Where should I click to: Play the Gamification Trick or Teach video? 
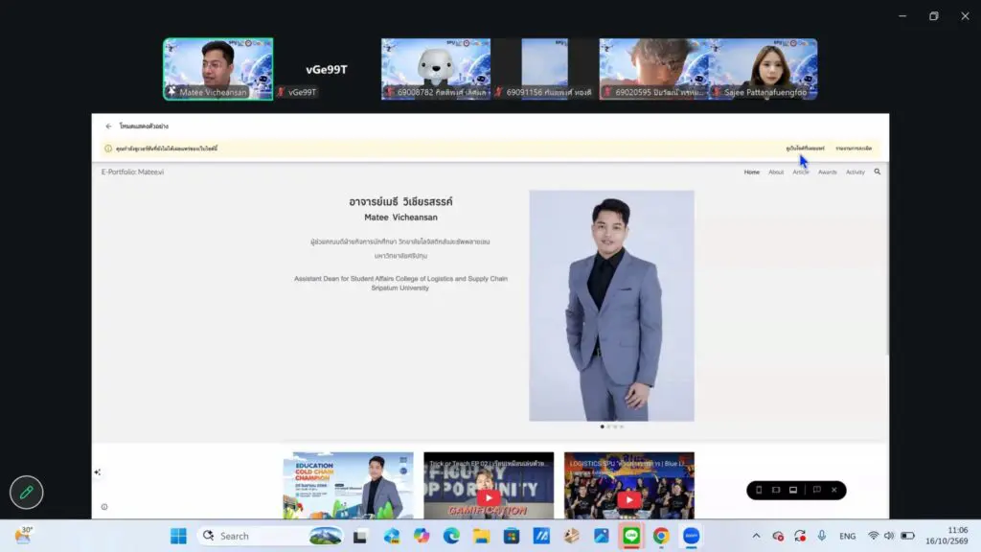click(489, 498)
